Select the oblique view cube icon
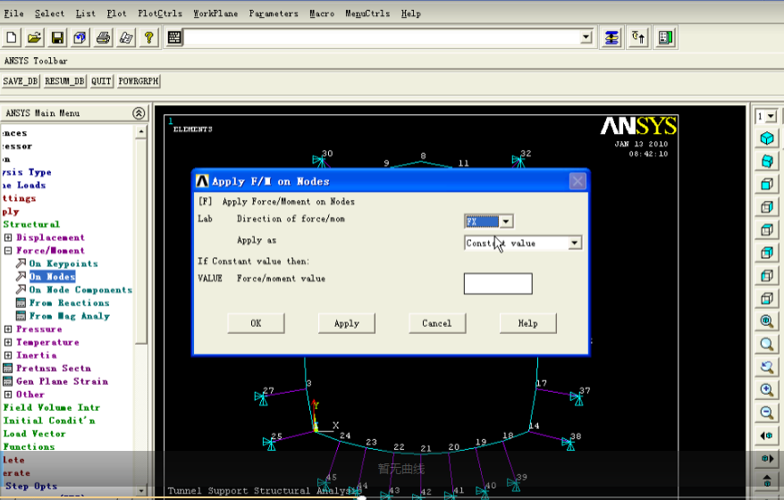Image resolution: width=784 pixels, height=500 pixels. click(766, 161)
